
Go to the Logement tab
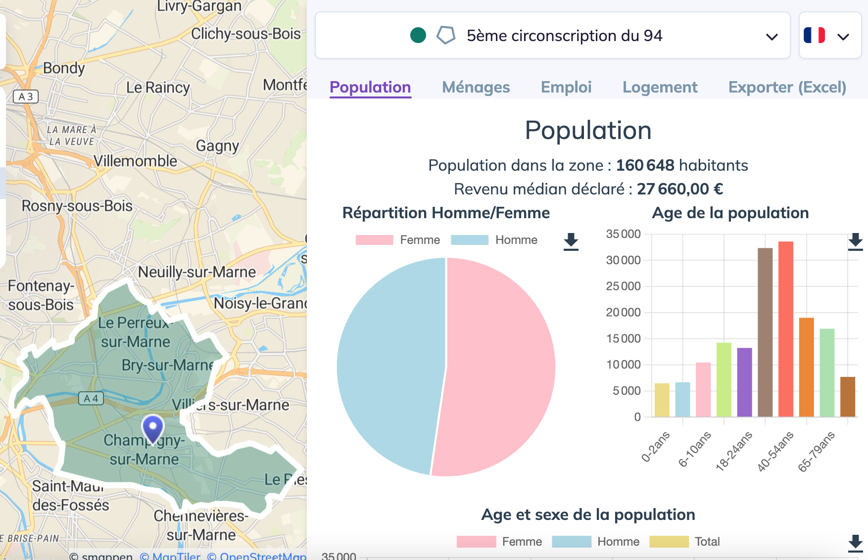[660, 87]
